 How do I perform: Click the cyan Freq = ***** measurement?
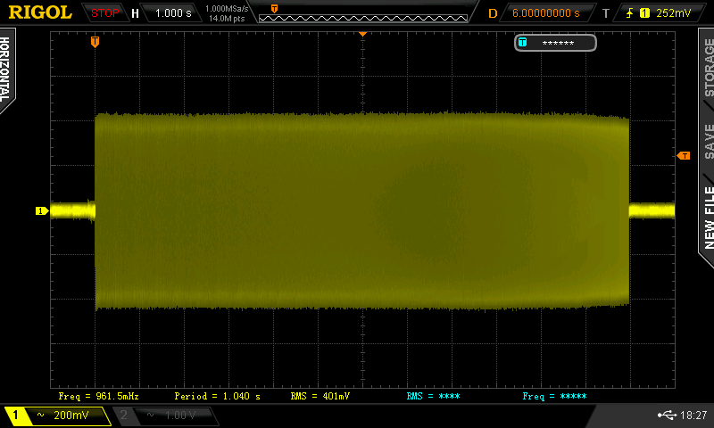[x=554, y=396]
